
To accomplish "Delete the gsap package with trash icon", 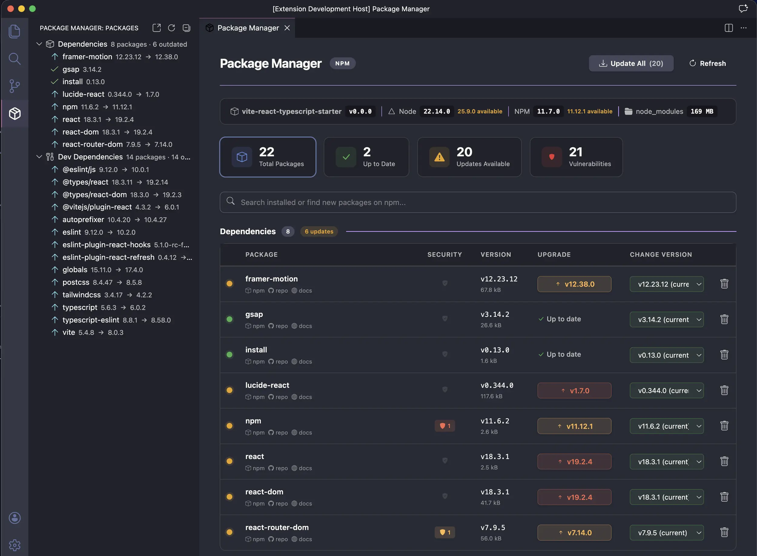I will tap(724, 319).
